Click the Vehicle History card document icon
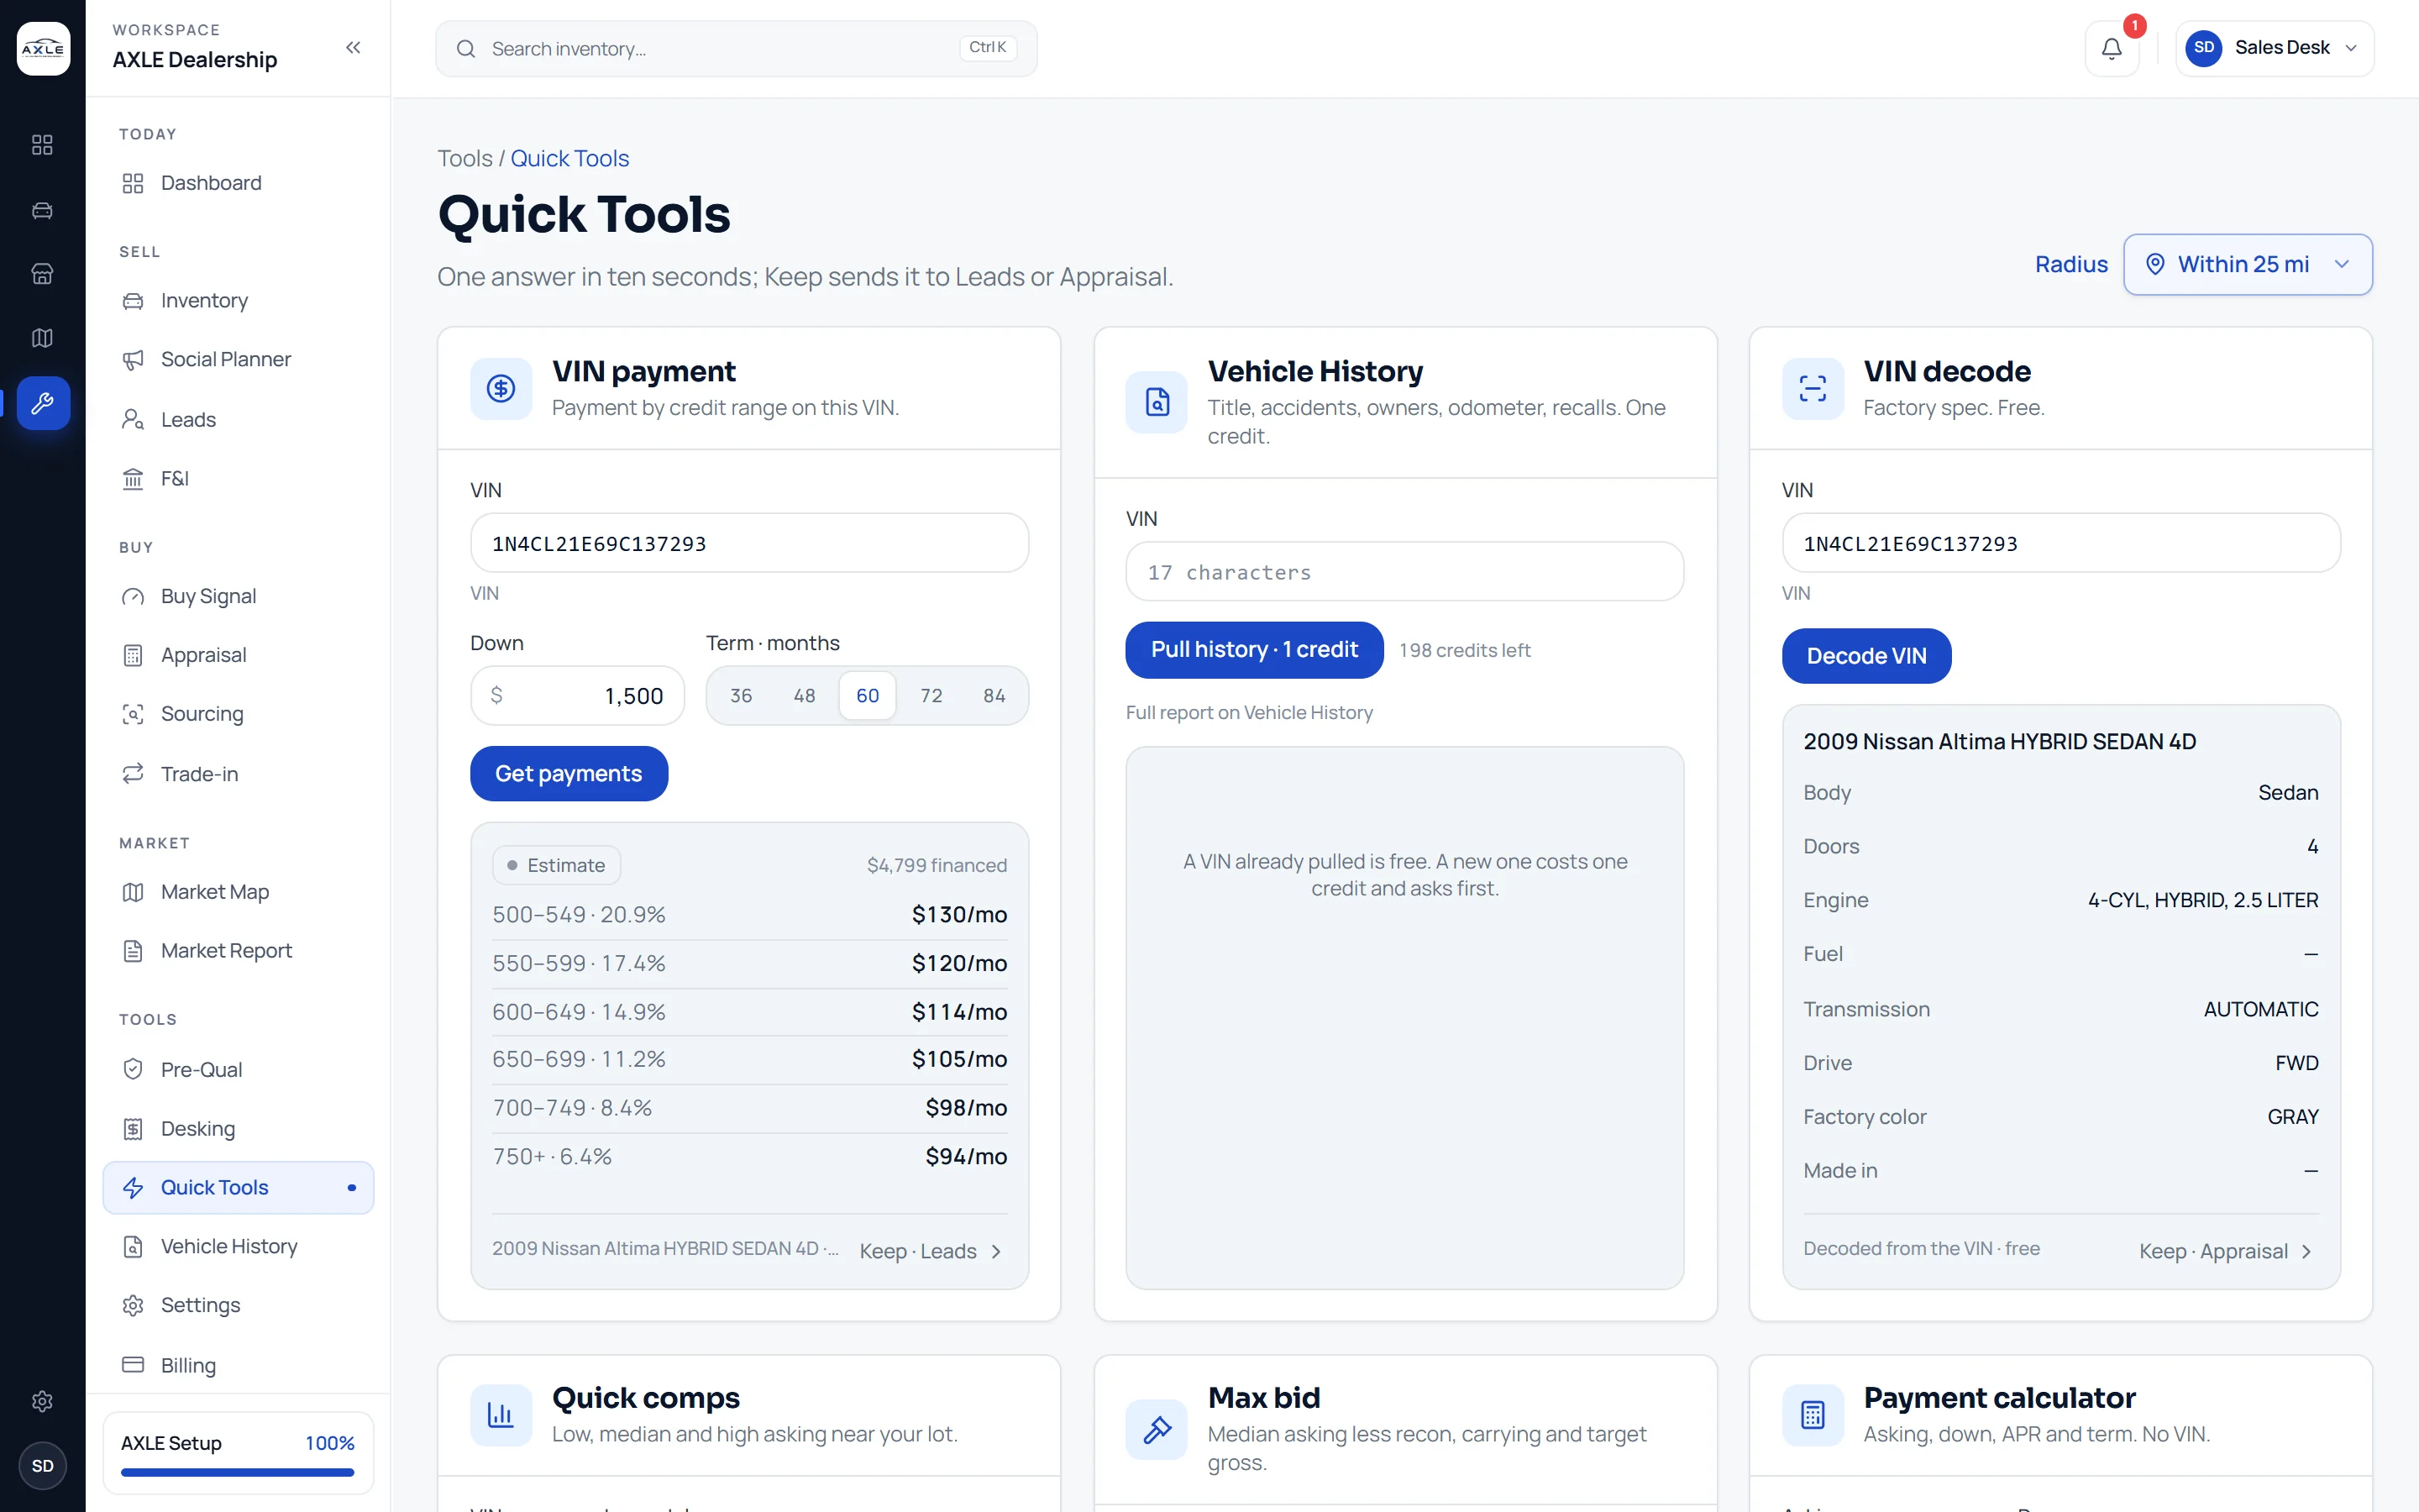This screenshot has width=2419, height=1512. [x=1157, y=402]
